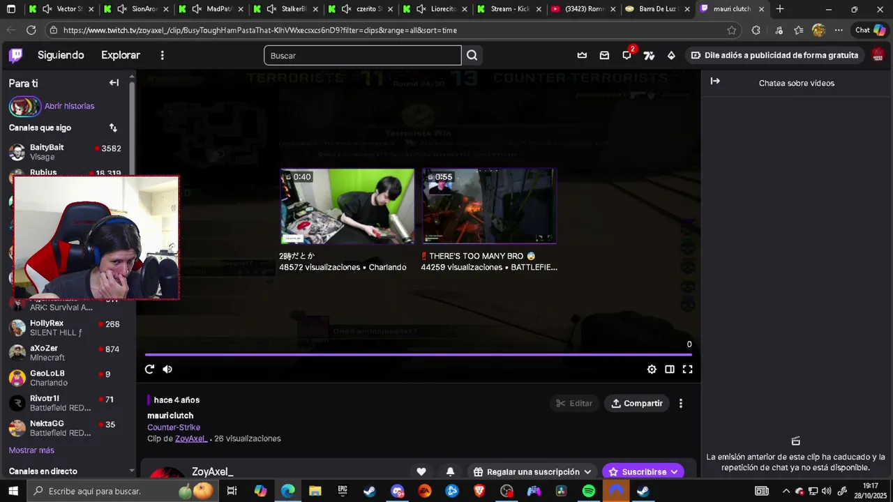Seek on the clip progress bar
This screenshot has height=502, width=893.
point(419,354)
